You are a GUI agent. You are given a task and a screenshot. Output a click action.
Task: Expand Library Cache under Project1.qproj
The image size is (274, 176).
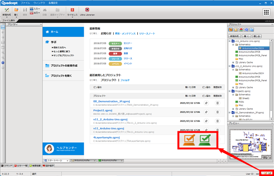(x=233, y=109)
